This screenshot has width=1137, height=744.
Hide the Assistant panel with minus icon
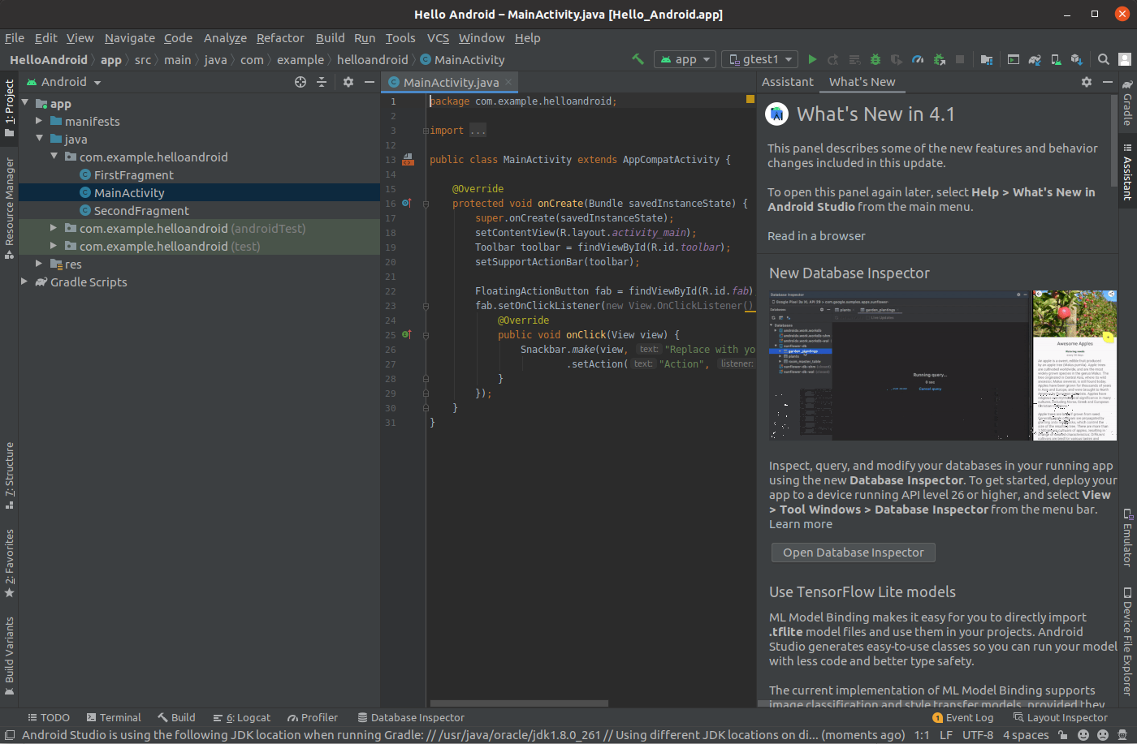click(x=1108, y=82)
